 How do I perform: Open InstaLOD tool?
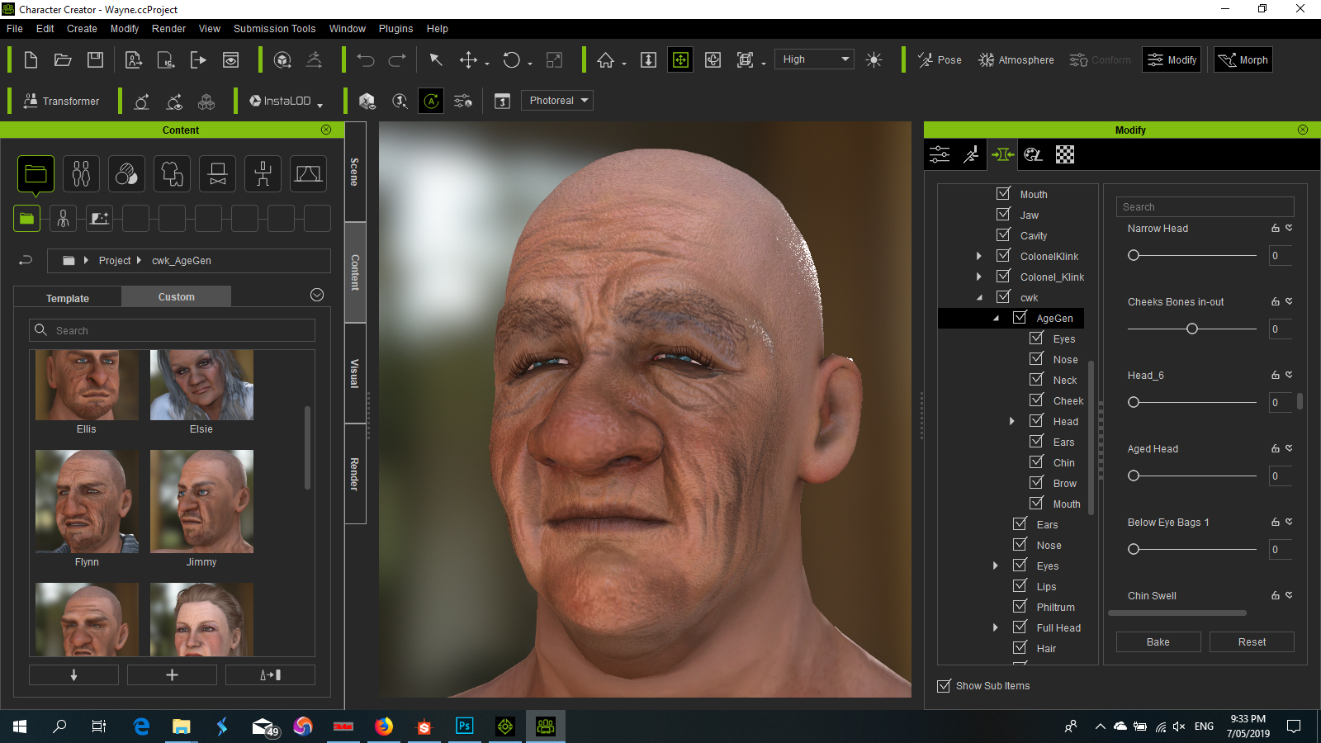(286, 101)
